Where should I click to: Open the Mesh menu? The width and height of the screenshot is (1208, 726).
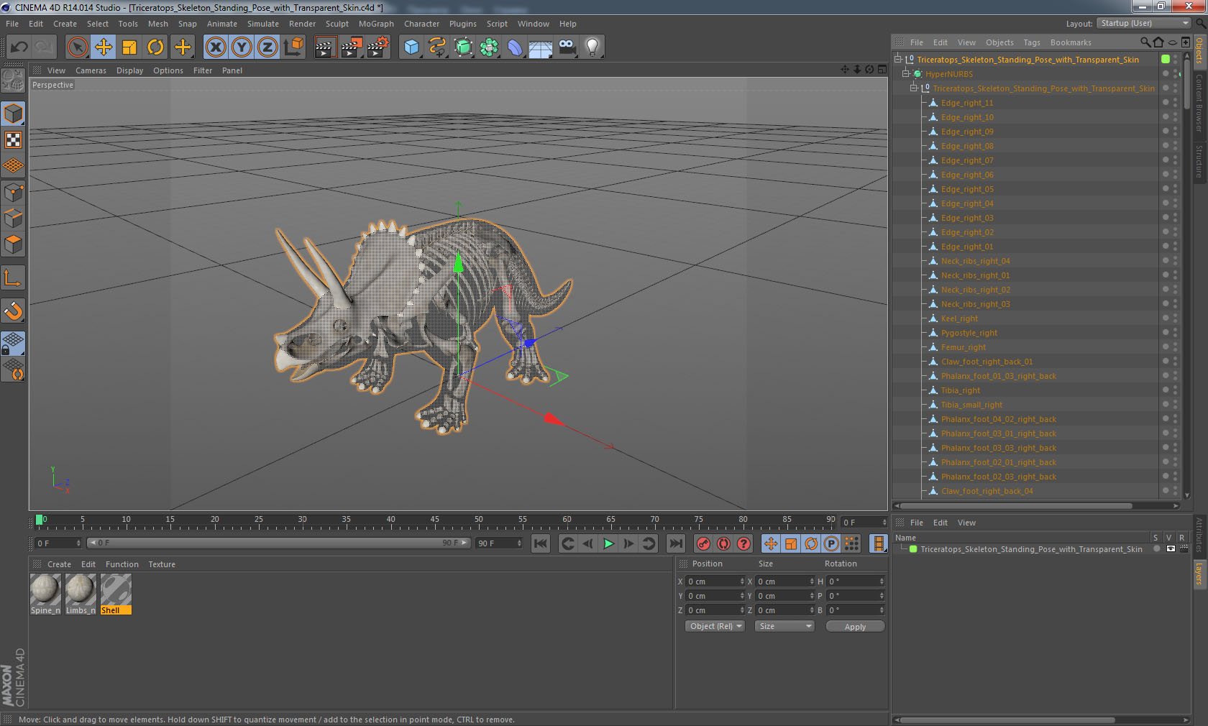[158, 24]
